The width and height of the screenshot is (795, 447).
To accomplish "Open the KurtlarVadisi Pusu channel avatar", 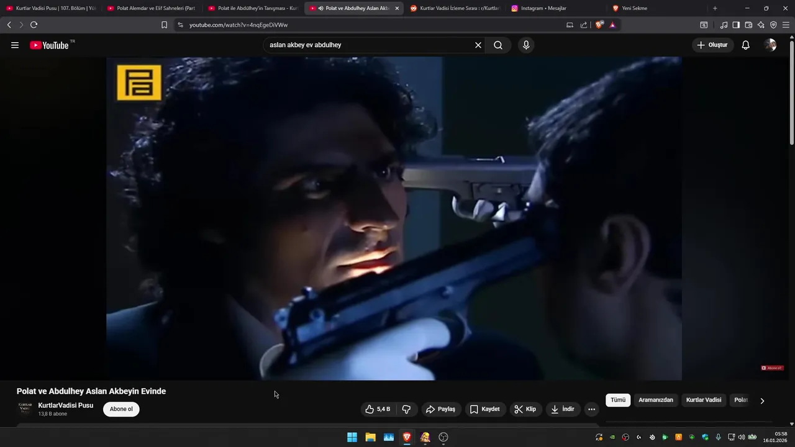I will 25,409.
